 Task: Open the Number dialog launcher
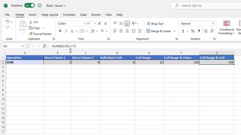(214, 39)
